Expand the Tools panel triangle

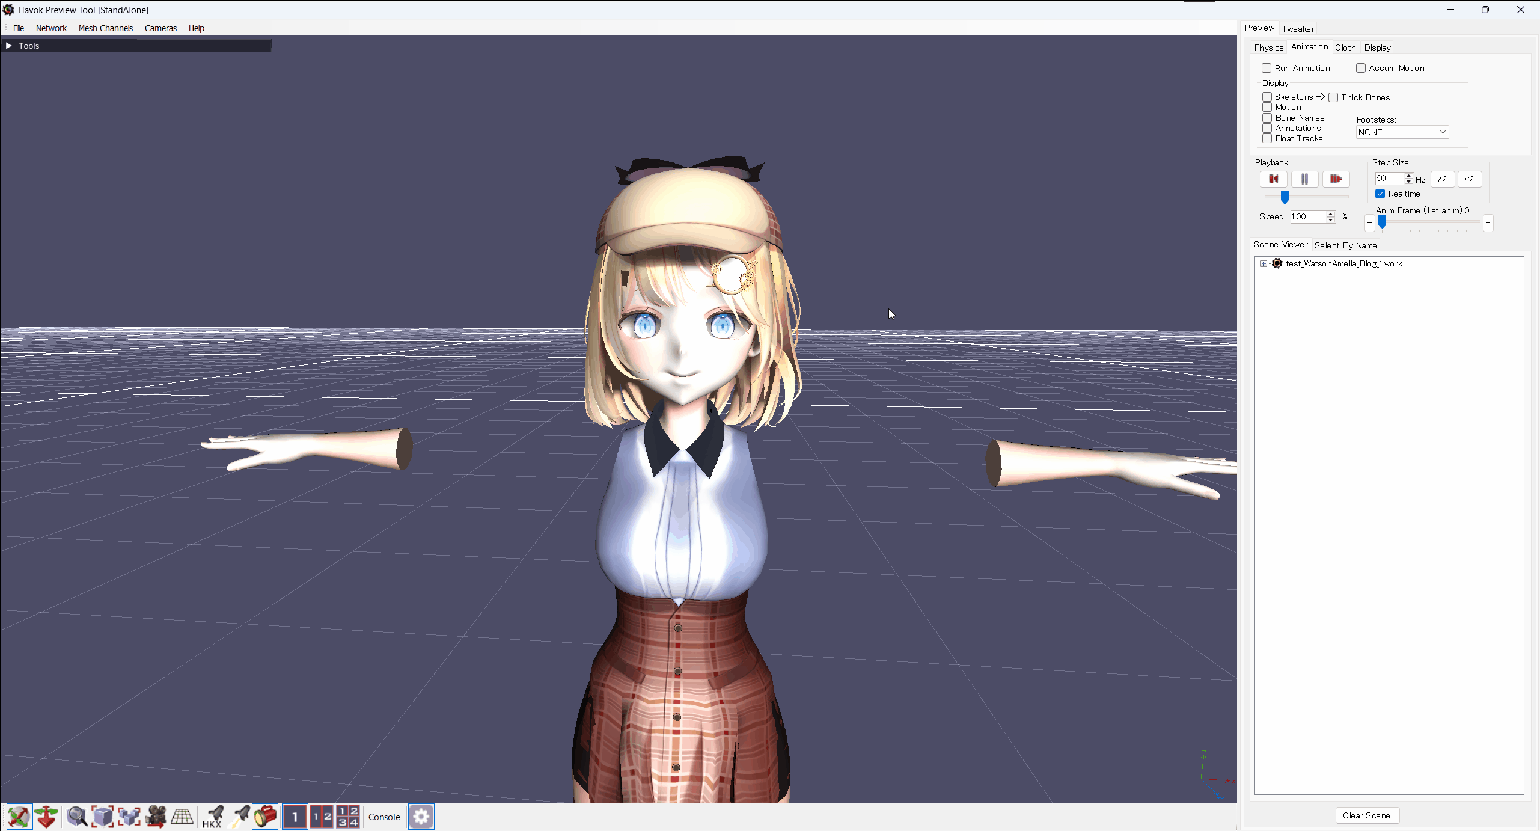9,46
